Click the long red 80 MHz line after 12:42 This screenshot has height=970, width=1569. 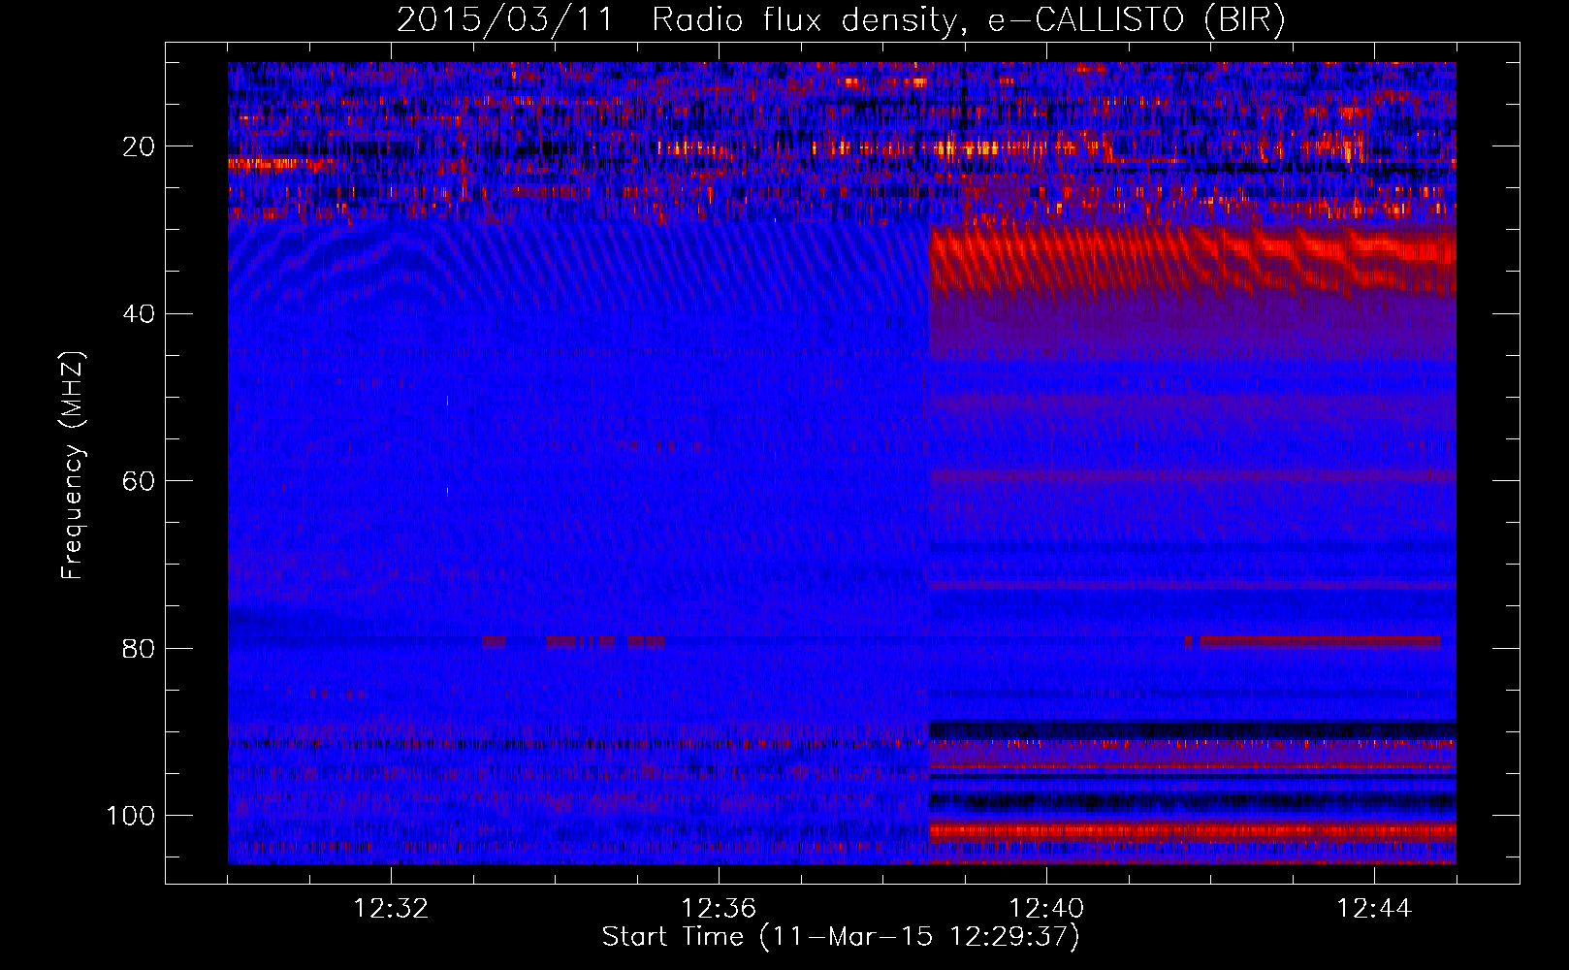(1320, 641)
